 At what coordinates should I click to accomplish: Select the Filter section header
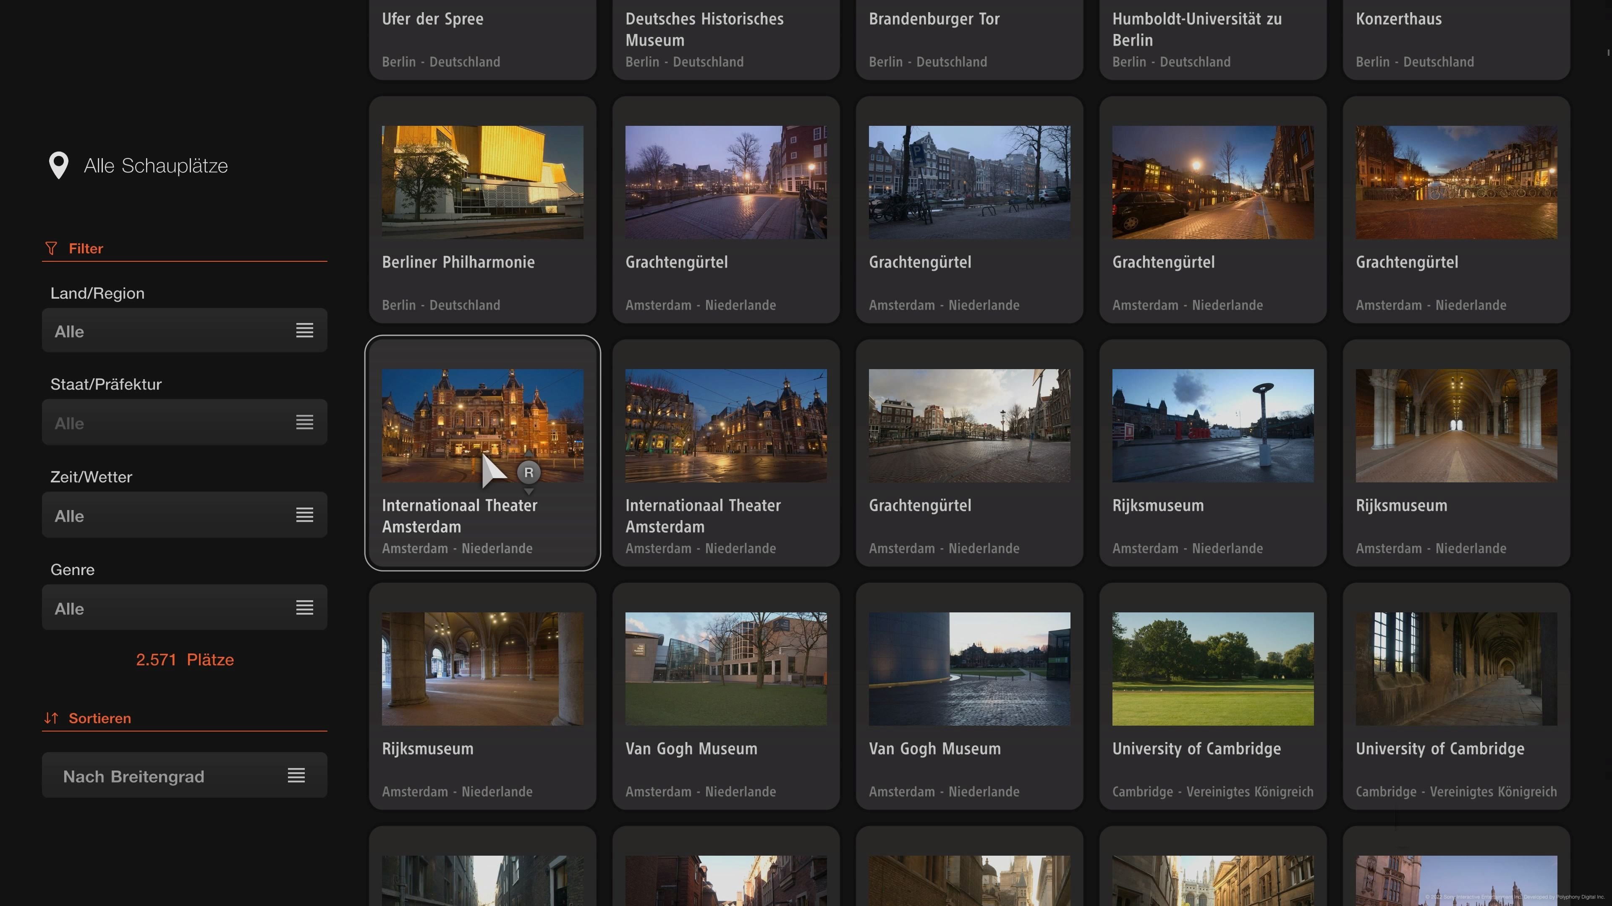tap(86, 248)
